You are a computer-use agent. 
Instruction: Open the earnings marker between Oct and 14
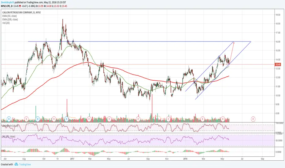tap(54, 119)
